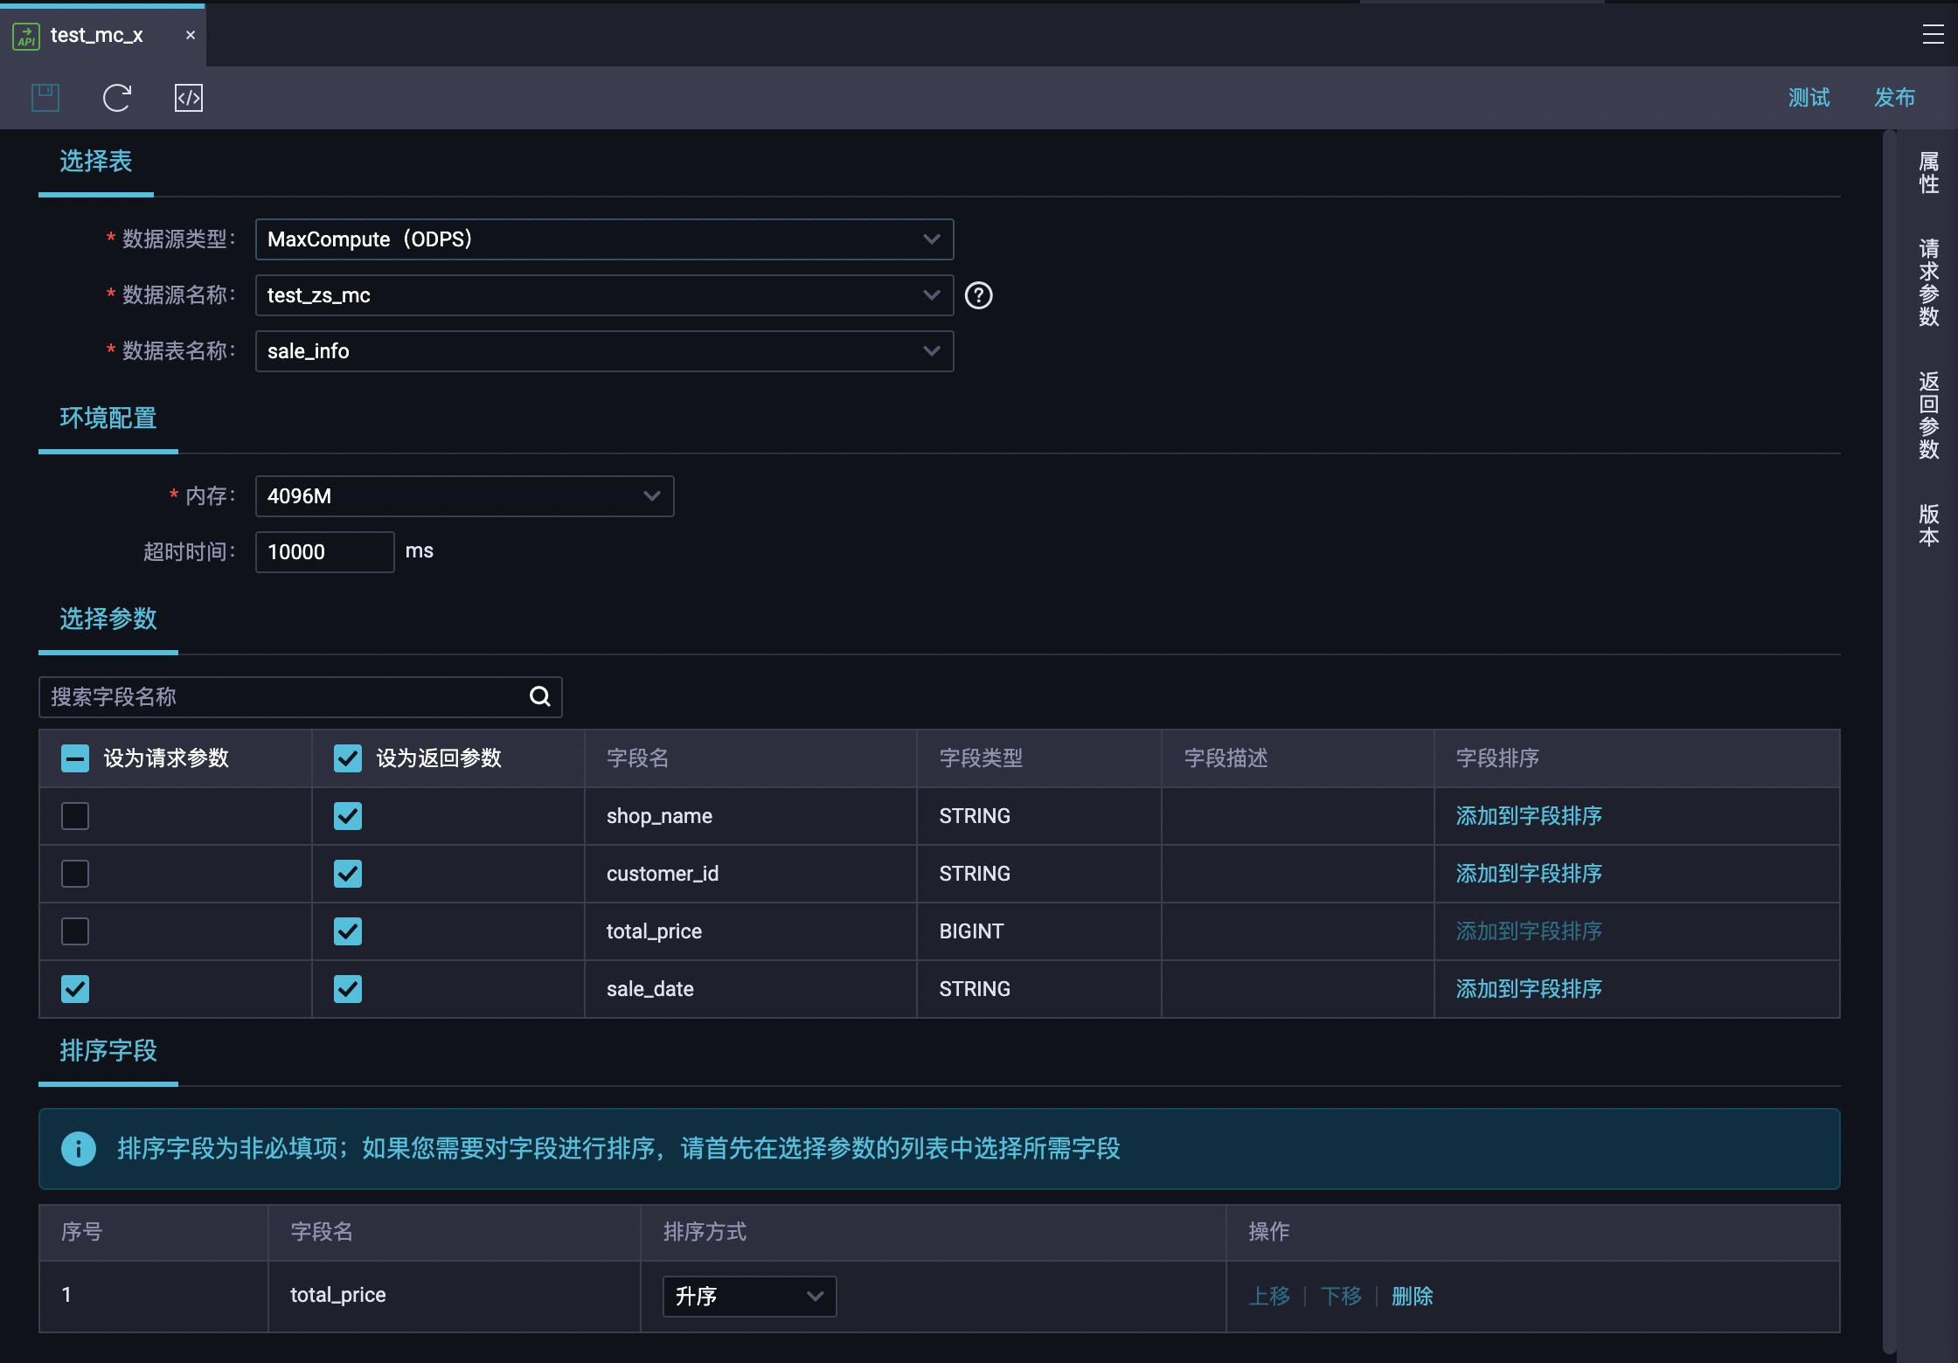This screenshot has height=1363, width=1958.
Task: Click the 发布 publish button
Action: pyautogui.click(x=1894, y=97)
